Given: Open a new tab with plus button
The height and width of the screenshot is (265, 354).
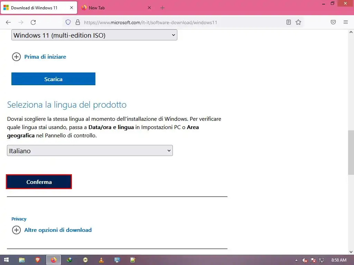Looking at the screenshot, I should coord(162,8).
